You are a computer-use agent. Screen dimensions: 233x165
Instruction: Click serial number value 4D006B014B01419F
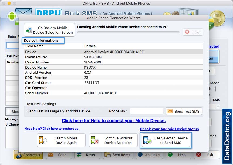coord(101,93)
